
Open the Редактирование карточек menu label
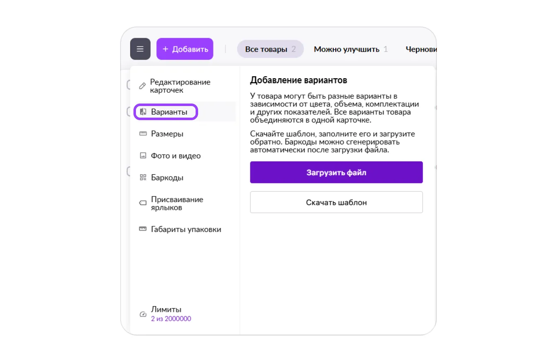[x=180, y=86]
